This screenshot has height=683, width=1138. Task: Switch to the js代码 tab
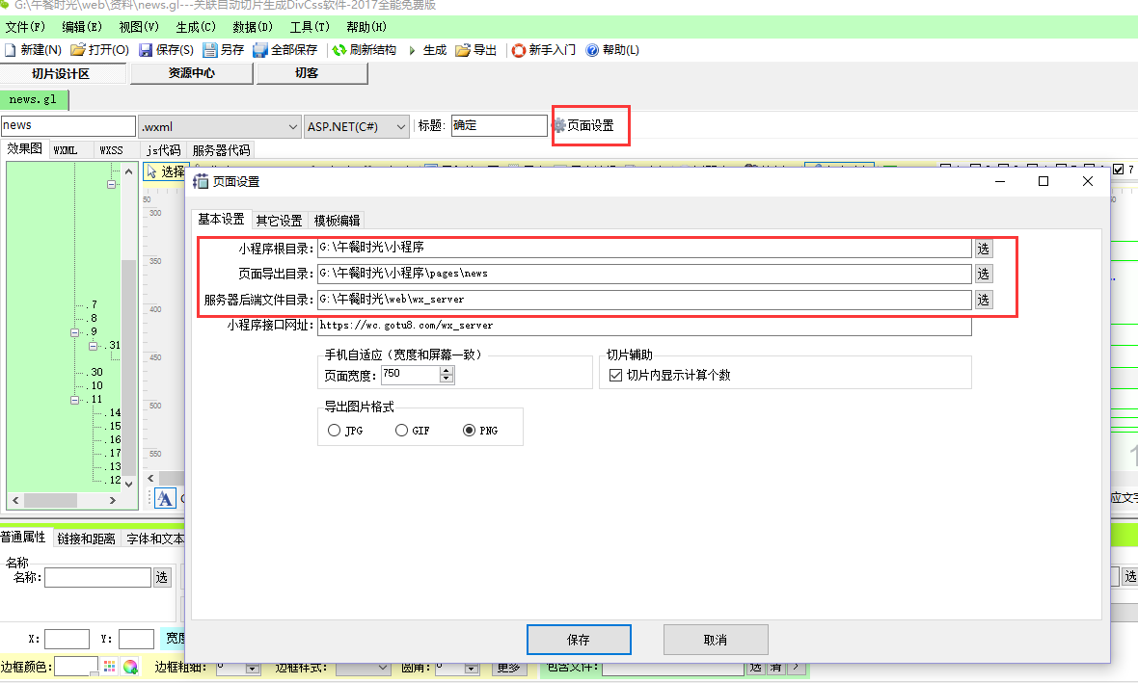[x=163, y=150]
